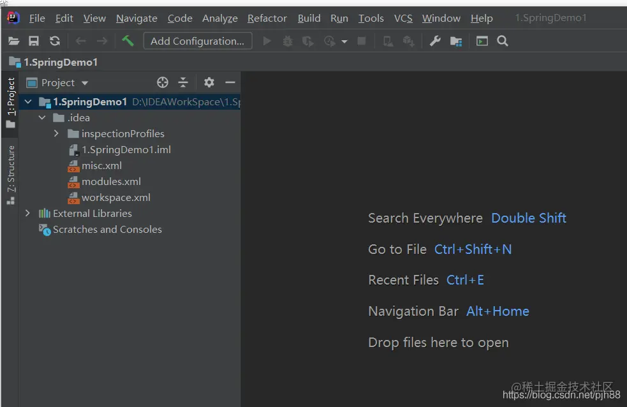This screenshot has height=407, width=627.
Task: Open the Build menu
Action: pos(309,18)
